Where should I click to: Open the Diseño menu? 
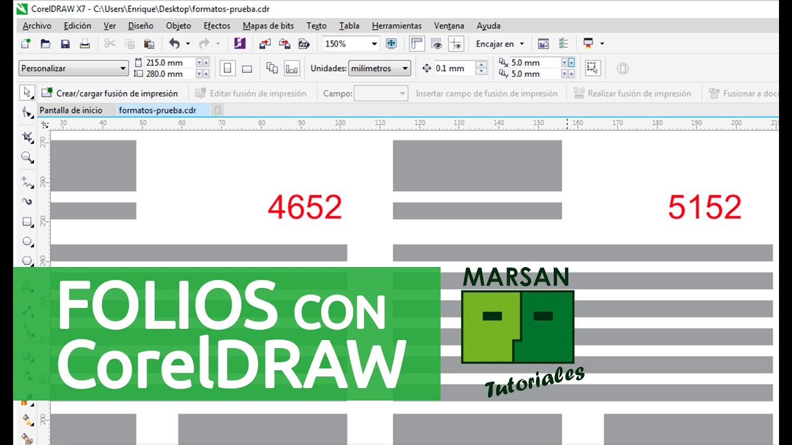[141, 26]
